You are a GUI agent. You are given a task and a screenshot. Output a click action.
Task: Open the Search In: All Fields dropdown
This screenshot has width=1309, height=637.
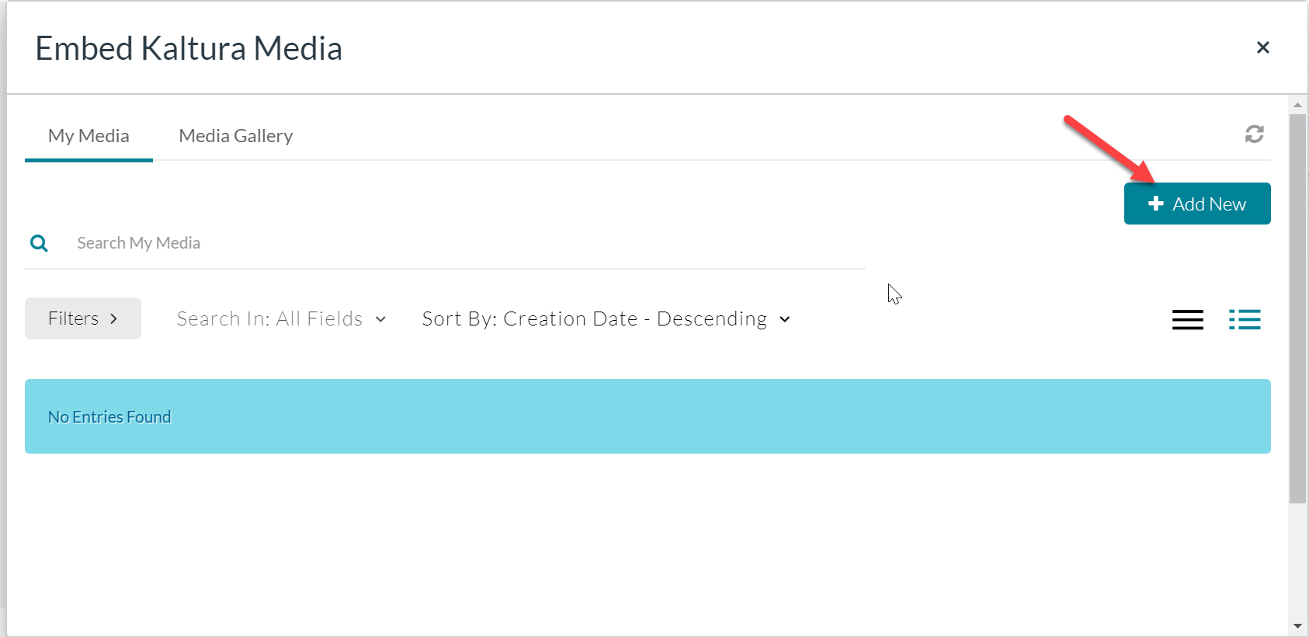[280, 319]
